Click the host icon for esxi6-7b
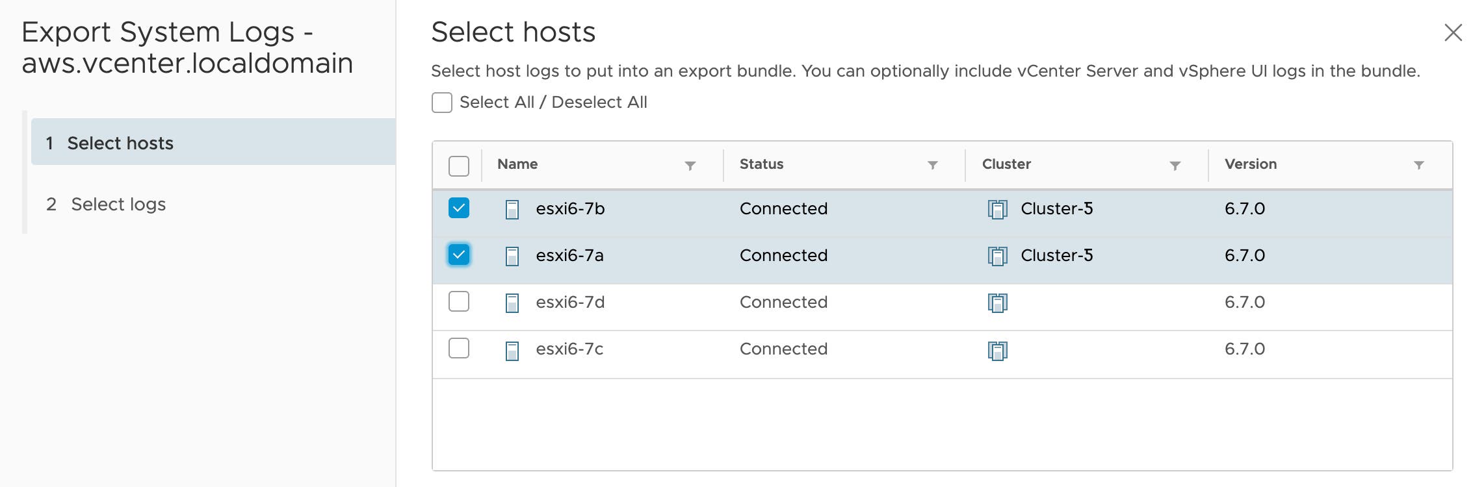This screenshot has width=1473, height=487. tap(512, 210)
